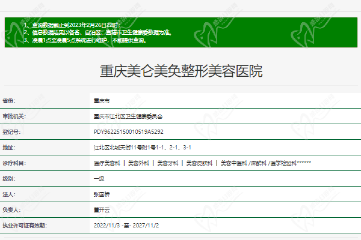Click the 审批机关 label

[x=14, y=116]
